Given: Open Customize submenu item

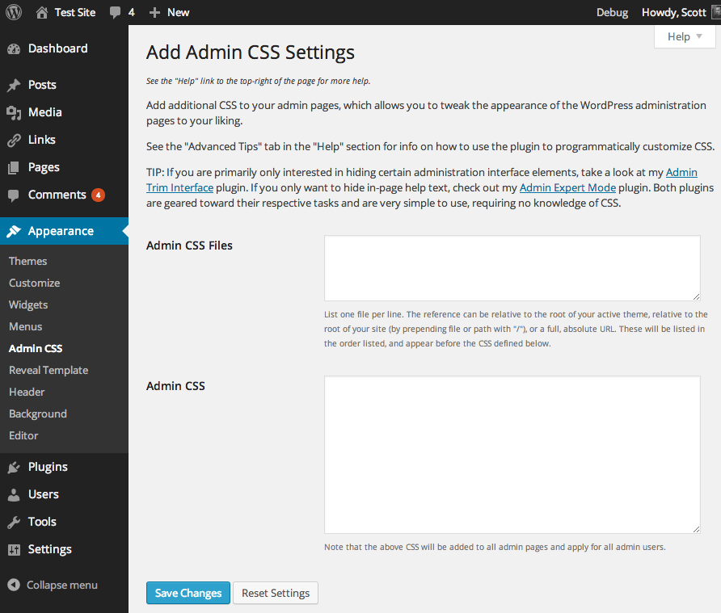Looking at the screenshot, I should click(x=35, y=283).
